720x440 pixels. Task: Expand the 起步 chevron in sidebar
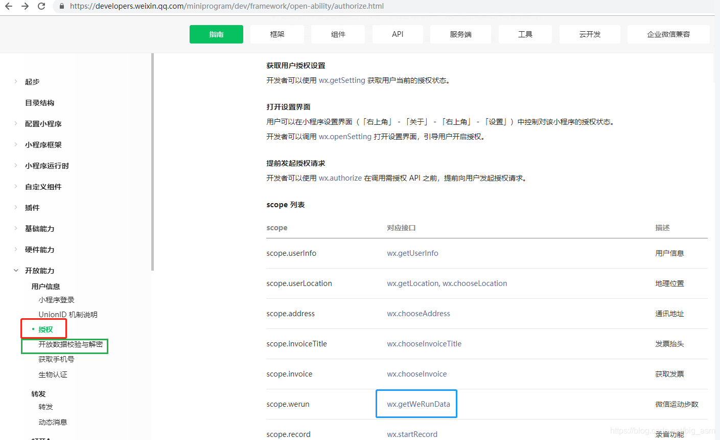coord(16,81)
